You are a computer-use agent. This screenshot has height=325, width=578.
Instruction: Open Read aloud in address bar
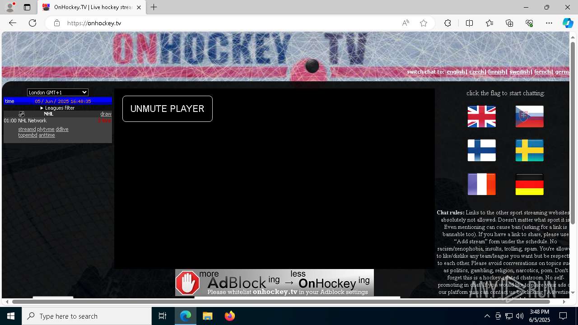[406, 23]
